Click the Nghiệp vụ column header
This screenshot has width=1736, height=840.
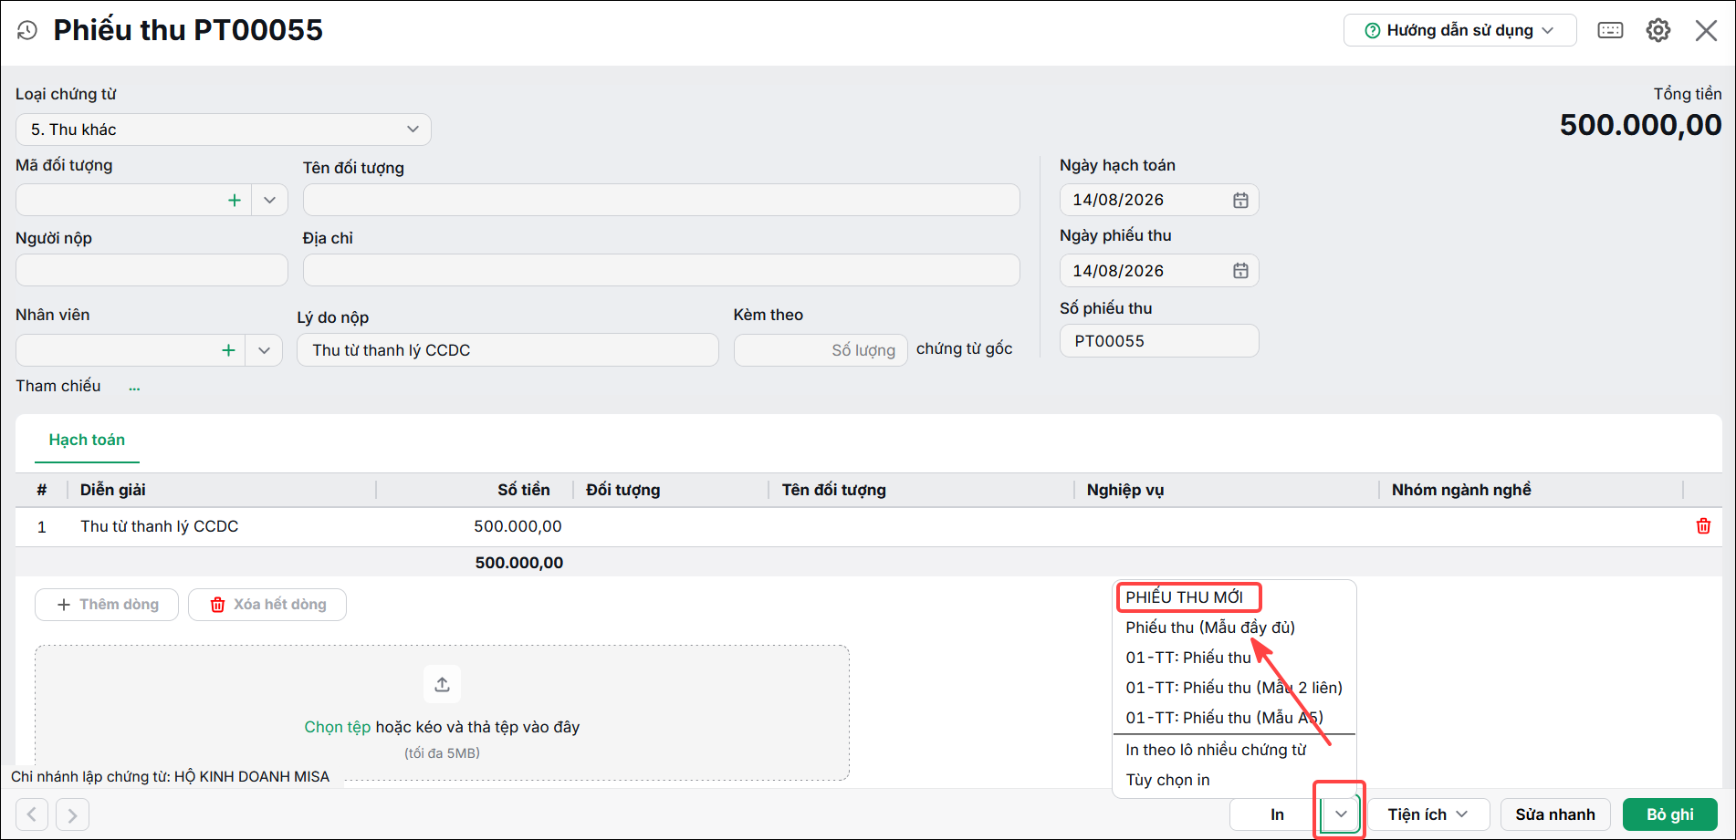[x=1125, y=490]
